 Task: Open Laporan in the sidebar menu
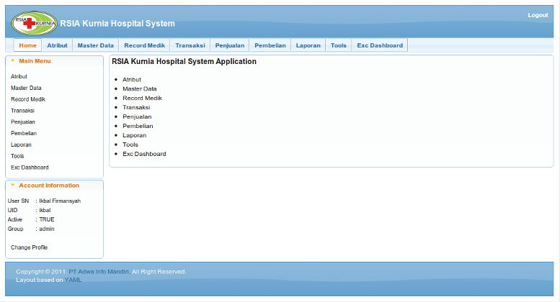21,145
